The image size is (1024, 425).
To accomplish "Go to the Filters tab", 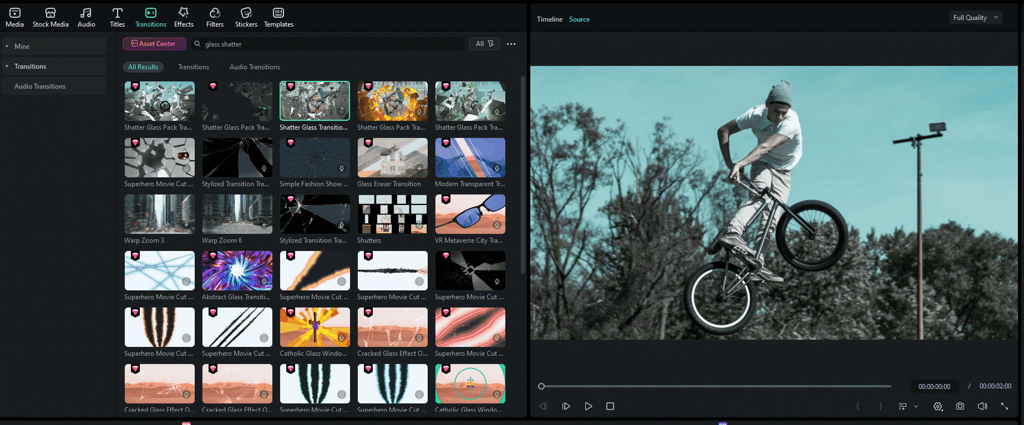I will (215, 18).
